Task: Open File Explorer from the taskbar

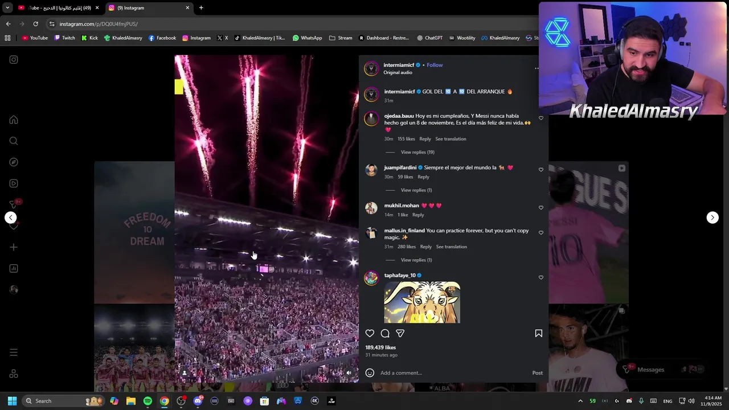Action: coord(131,401)
